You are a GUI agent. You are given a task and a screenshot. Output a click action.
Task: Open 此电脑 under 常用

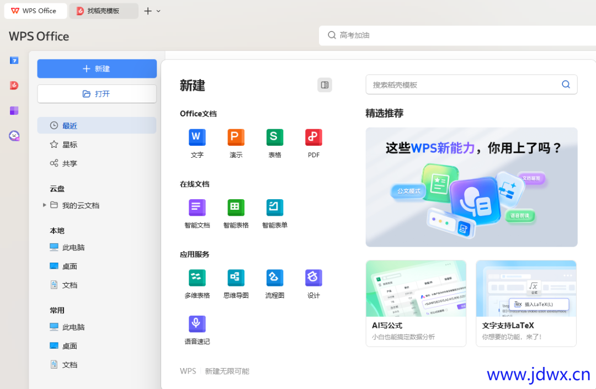point(67,327)
